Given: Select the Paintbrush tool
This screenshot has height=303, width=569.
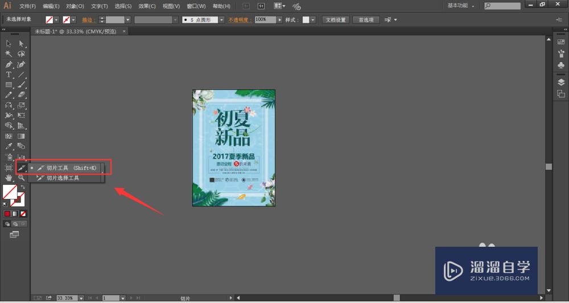Looking at the screenshot, I should [x=21, y=85].
